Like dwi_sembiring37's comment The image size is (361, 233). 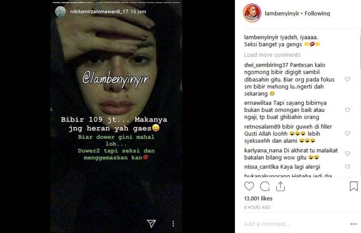click(347, 79)
